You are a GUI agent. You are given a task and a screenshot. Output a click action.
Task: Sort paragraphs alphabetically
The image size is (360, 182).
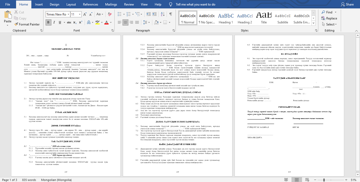pyautogui.click(x=163, y=14)
